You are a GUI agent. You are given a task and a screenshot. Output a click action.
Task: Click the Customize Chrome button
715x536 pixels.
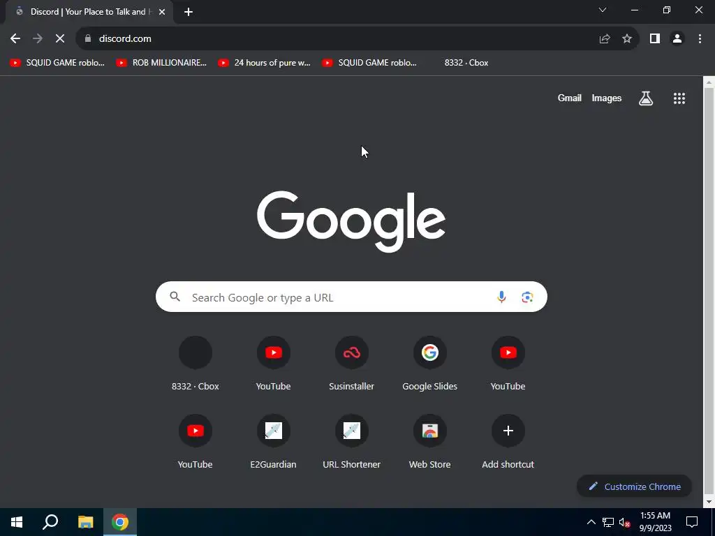634,486
